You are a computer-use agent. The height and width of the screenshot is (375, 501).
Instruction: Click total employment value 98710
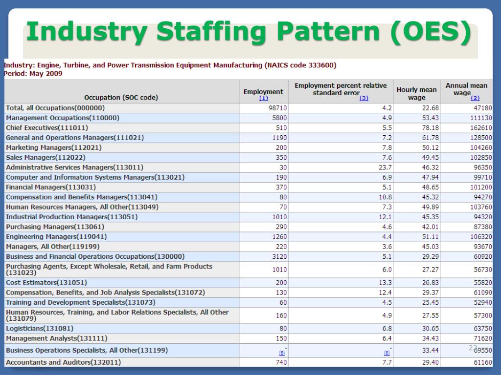(x=278, y=108)
